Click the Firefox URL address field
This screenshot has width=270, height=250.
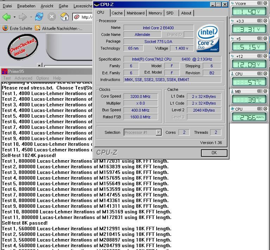pos(82,17)
